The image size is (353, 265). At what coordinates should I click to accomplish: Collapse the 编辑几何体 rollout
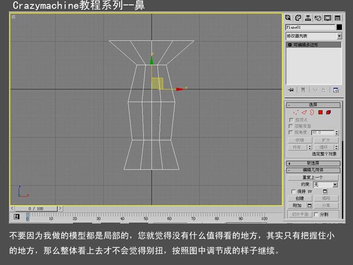click(313, 170)
